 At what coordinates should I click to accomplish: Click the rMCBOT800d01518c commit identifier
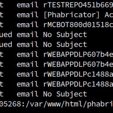coord(78,25)
